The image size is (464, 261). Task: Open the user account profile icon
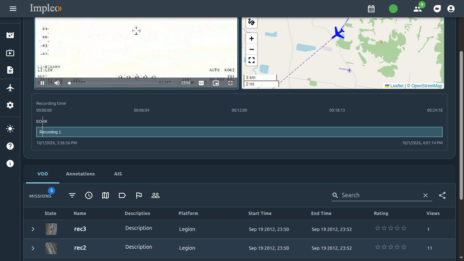point(451,9)
